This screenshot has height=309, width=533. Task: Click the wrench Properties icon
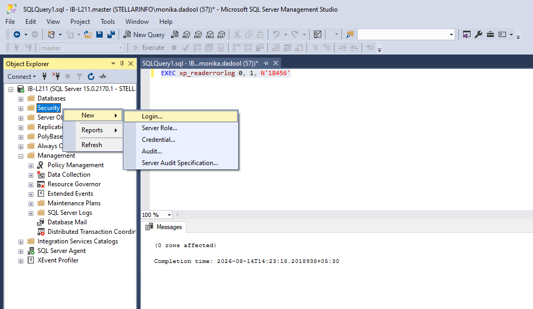point(478,34)
